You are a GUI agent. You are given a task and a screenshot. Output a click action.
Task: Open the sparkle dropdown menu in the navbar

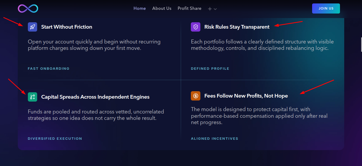[x=212, y=9]
